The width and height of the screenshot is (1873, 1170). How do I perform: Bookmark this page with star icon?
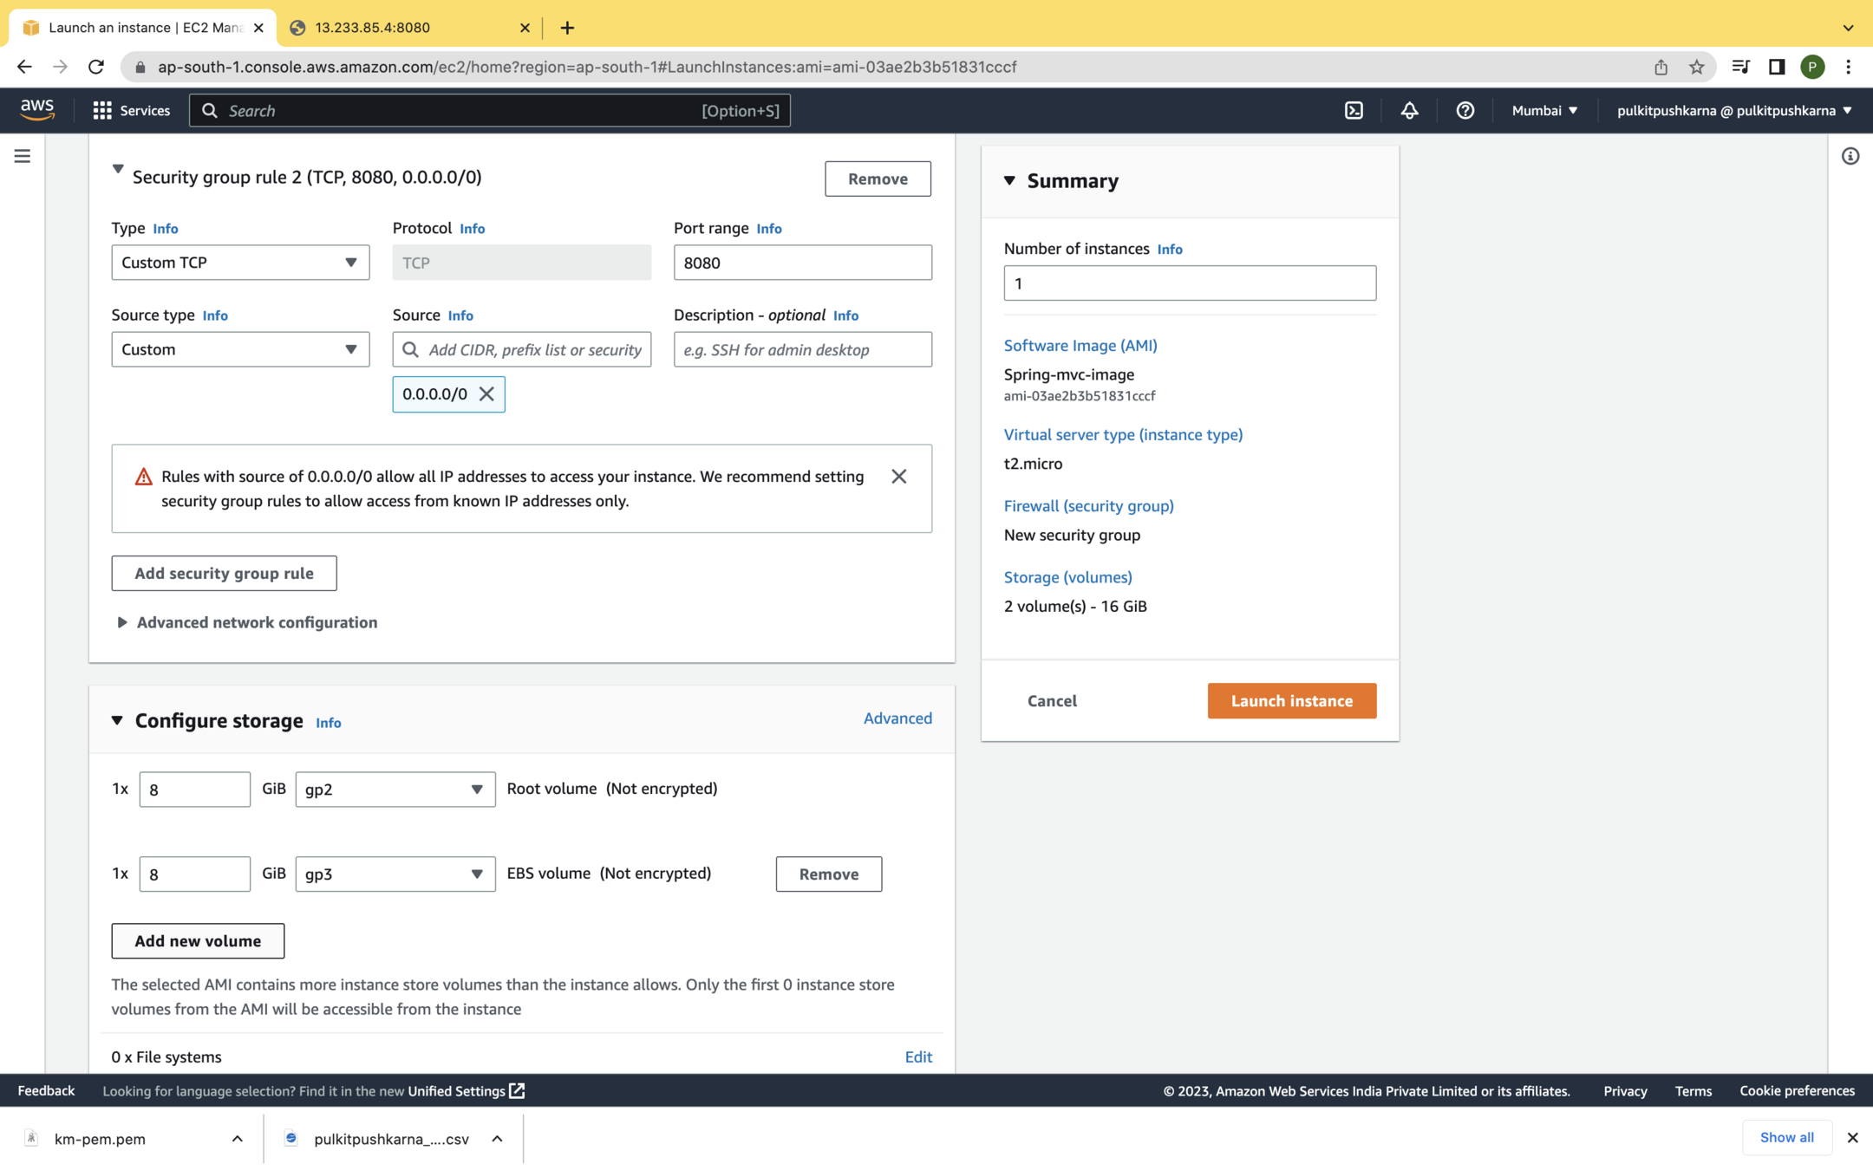(1696, 67)
